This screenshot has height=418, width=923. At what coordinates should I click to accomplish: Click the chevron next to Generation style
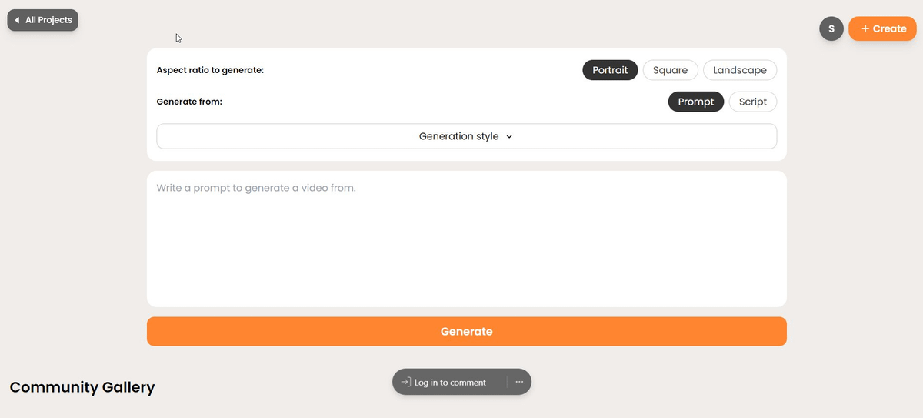[509, 137]
